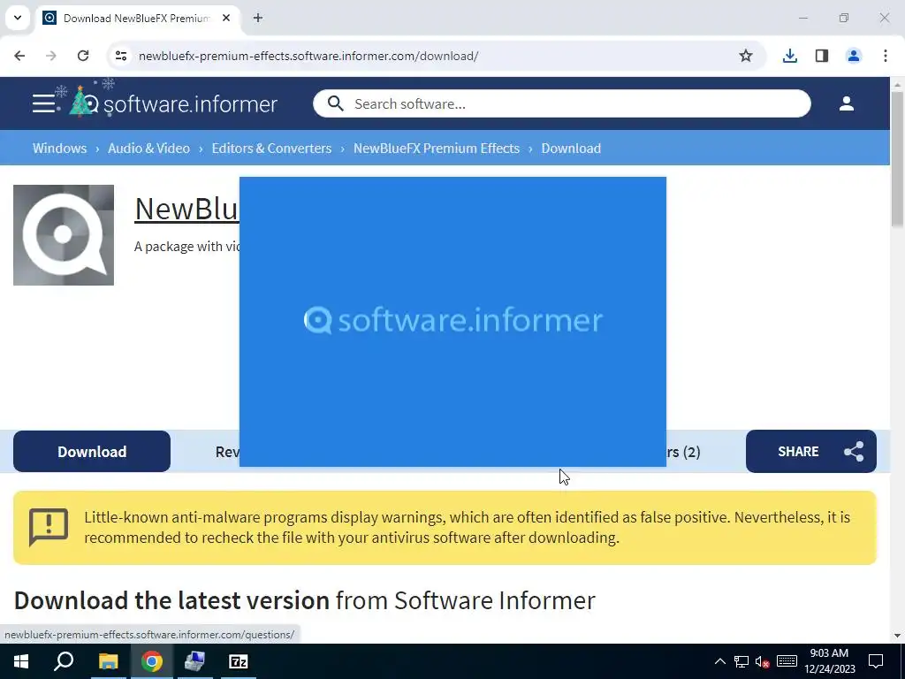
Task: Click the page vertical scrollbar thumb
Action: click(x=897, y=159)
